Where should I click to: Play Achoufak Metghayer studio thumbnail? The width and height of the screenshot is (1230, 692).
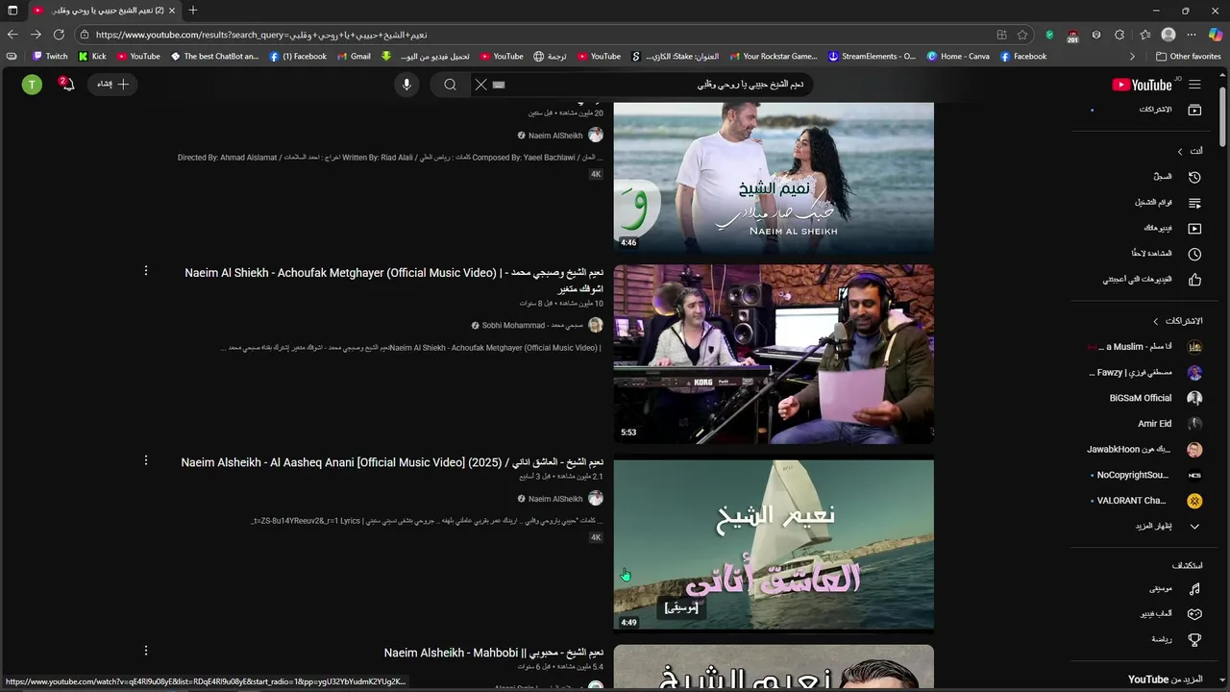774,354
